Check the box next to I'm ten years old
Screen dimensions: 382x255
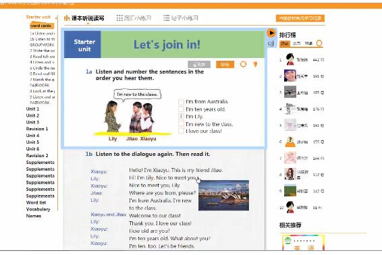click(x=181, y=109)
